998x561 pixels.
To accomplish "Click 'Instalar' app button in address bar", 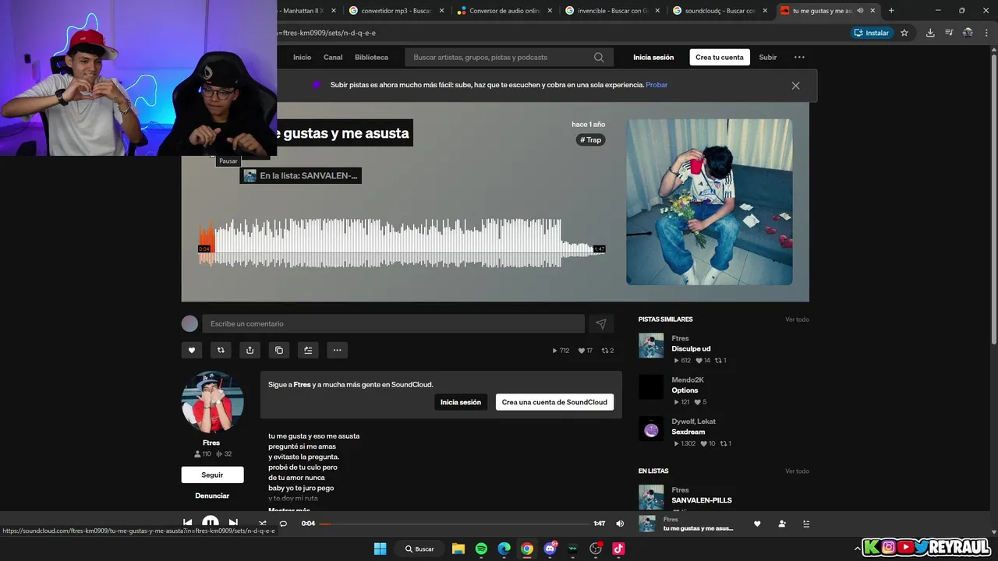I will [872, 33].
